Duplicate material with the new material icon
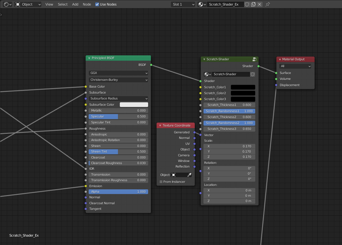The height and width of the screenshot is (245, 342). [x=253, y=4]
